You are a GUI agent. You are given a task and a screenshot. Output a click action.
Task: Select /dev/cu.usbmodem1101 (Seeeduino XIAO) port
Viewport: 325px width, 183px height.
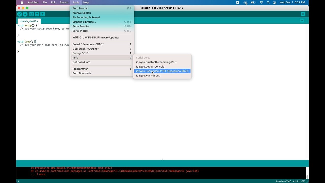tap(162, 71)
